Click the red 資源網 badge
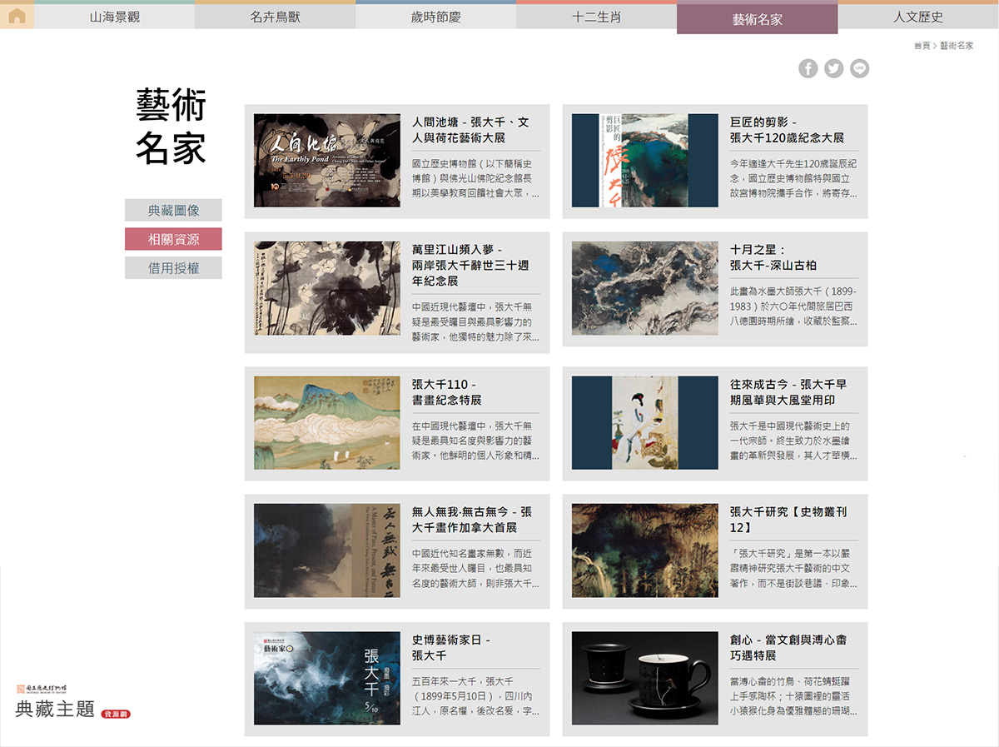 point(116,714)
